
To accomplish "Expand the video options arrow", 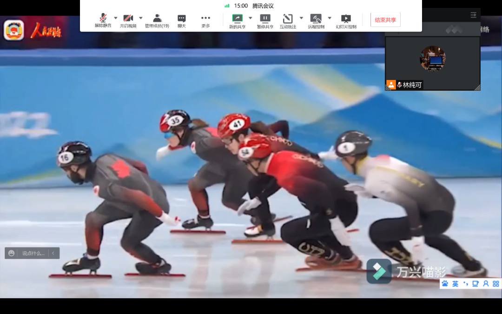I will point(141,18).
